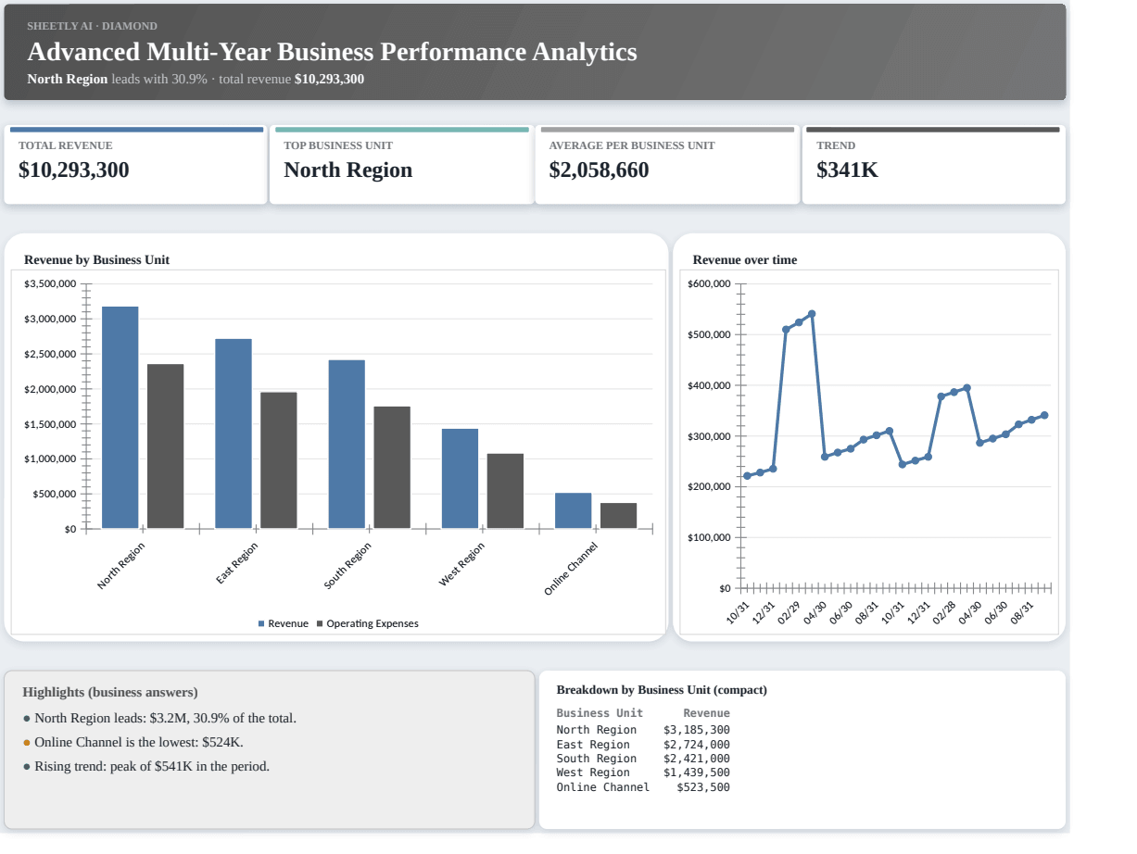
Task: Click the $2,724,000 East Region value
Action: click(697, 745)
